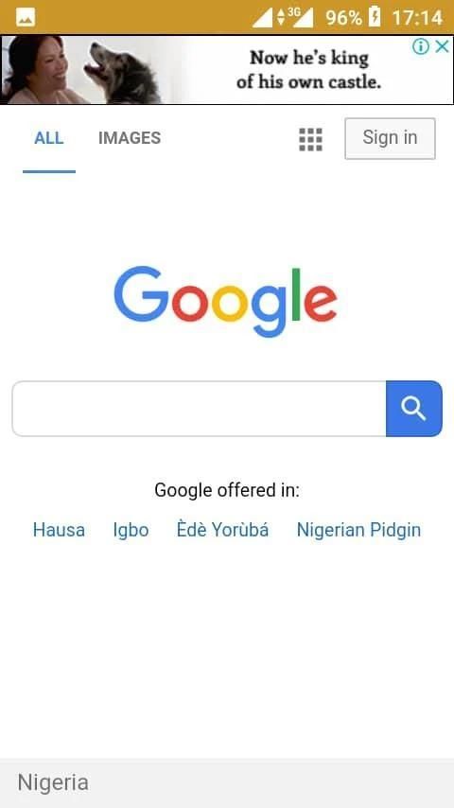Viewport: 454px width, 808px height.
Task: Tap the Nigeria footer location label
Action: click(x=53, y=782)
